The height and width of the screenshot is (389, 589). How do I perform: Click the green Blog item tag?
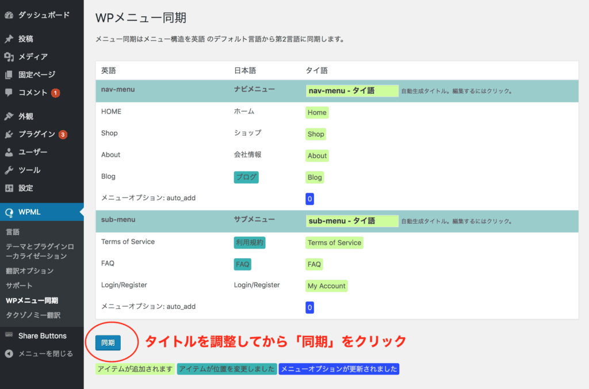315,177
